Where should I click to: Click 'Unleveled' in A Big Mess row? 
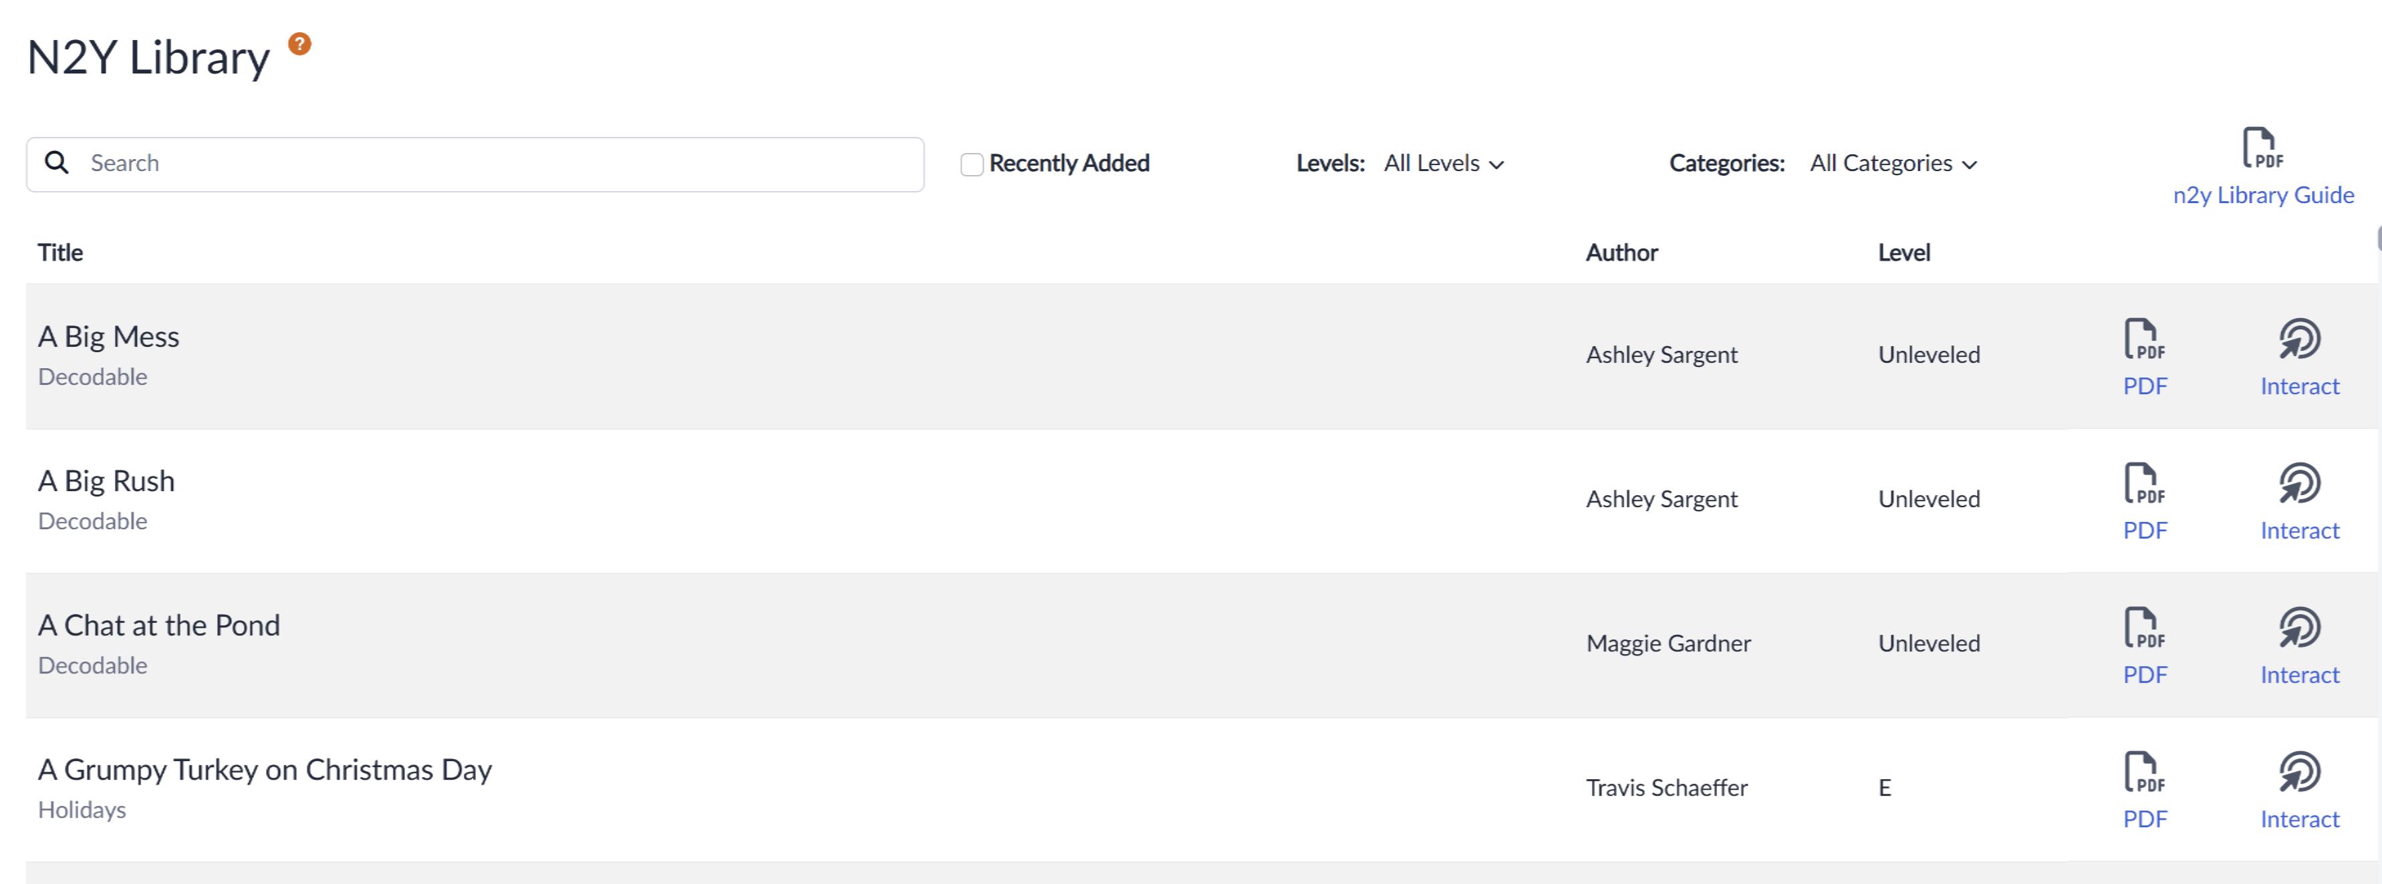click(x=1929, y=354)
